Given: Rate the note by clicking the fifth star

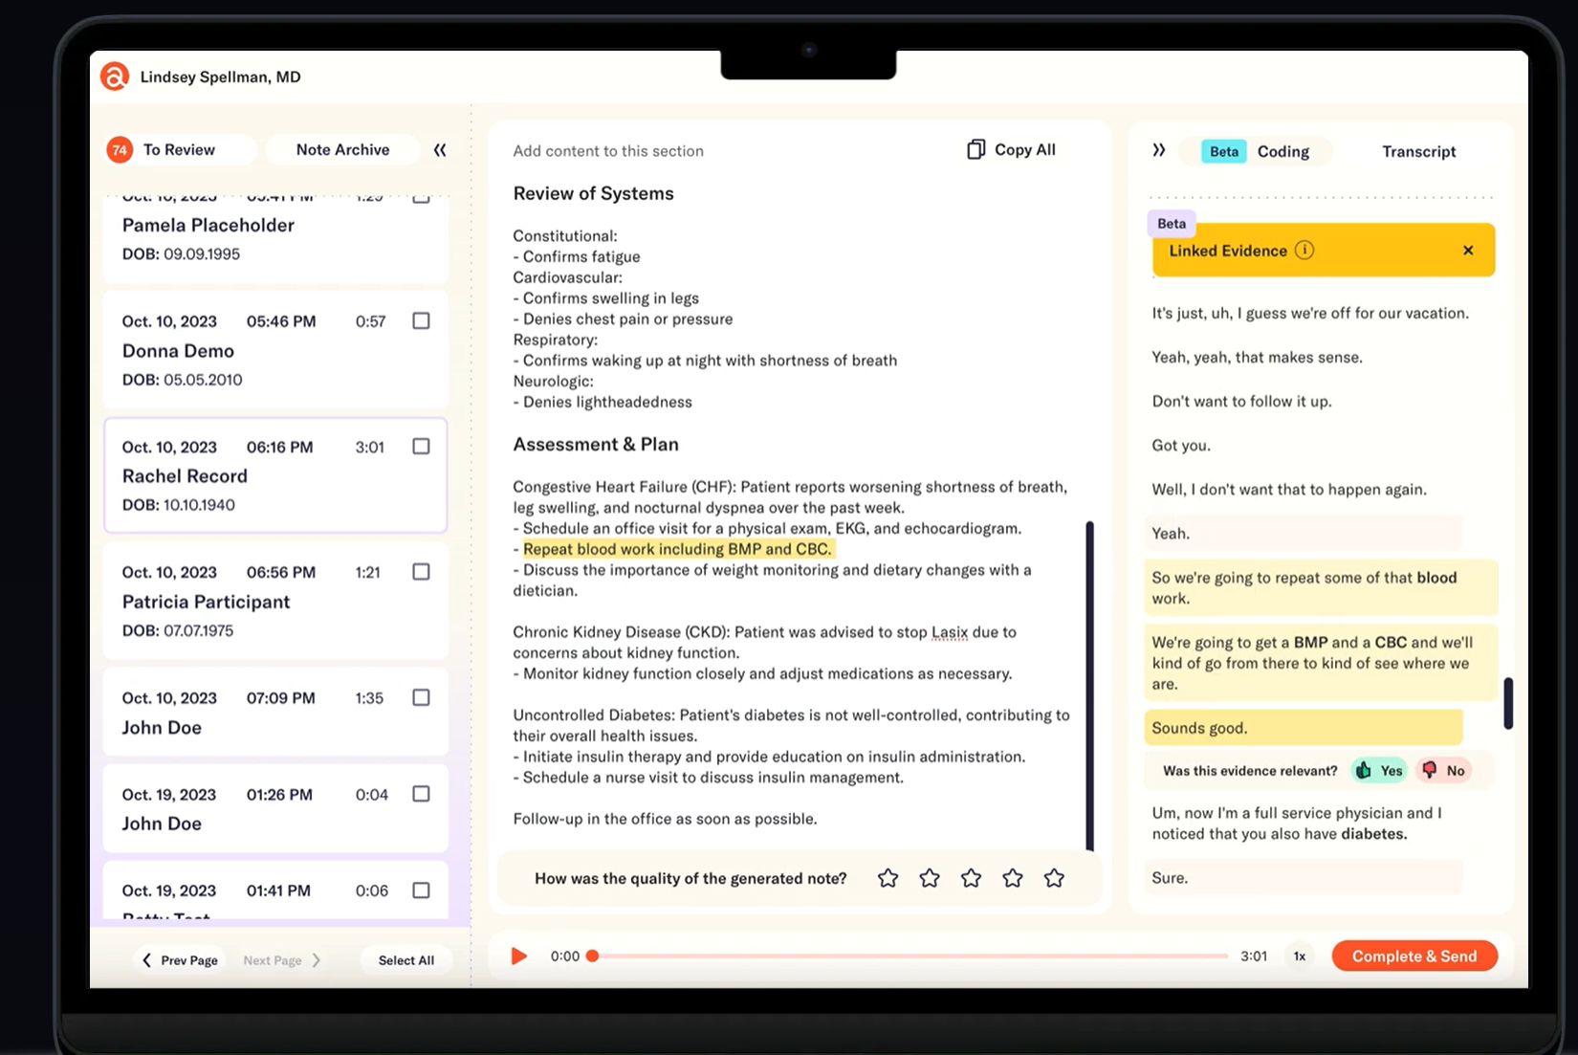Looking at the screenshot, I should (1054, 877).
